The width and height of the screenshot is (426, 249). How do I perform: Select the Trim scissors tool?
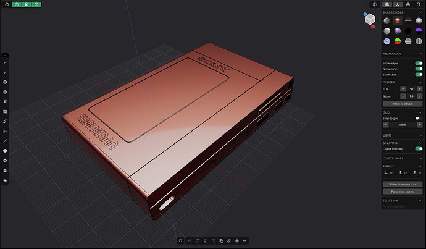point(5,131)
